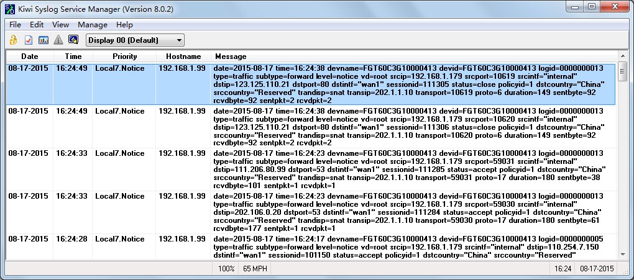Click hostname 192.168.1.99 in srcport=59031 row
The height and width of the screenshot is (280, 634).
click(181, 153)
